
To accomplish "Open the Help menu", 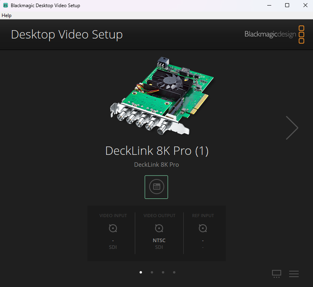I will [7, 15].
